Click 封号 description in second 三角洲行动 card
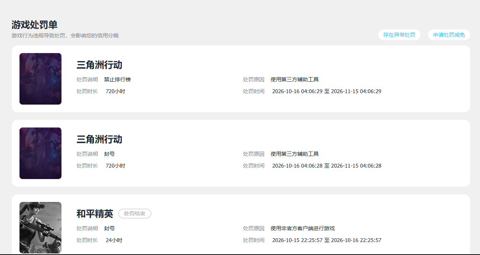Viewport: 480px width, 255px height. pyautogui.click(x=109, y=154)
